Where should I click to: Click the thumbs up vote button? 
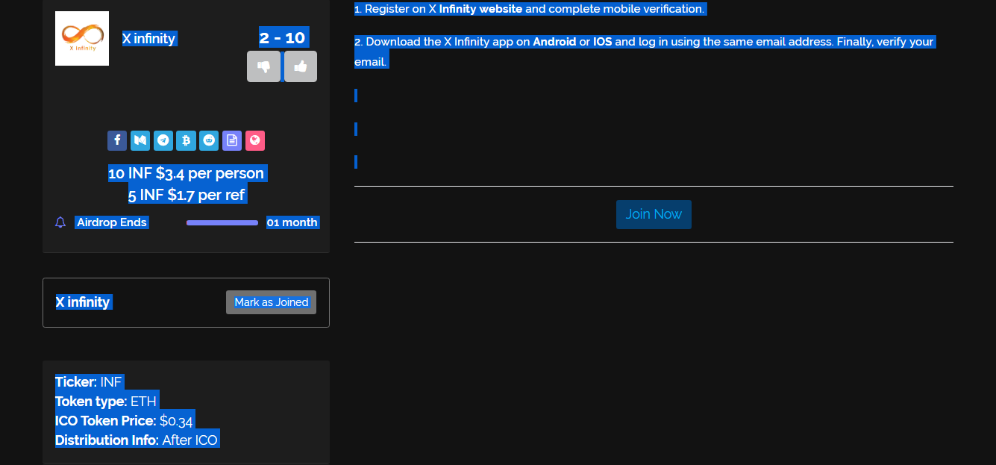pos(301,66)
